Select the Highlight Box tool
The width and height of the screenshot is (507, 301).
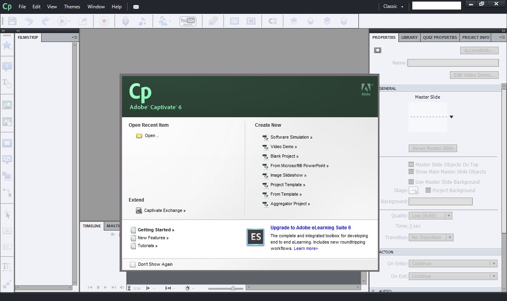pyautogui.click(x=7, y=143)
